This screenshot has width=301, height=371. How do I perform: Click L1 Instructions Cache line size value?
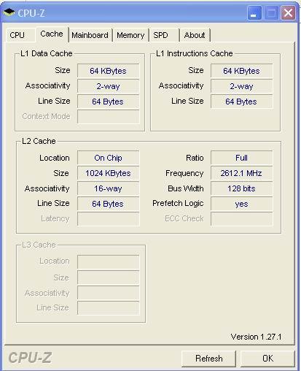[x=241, y=102]
